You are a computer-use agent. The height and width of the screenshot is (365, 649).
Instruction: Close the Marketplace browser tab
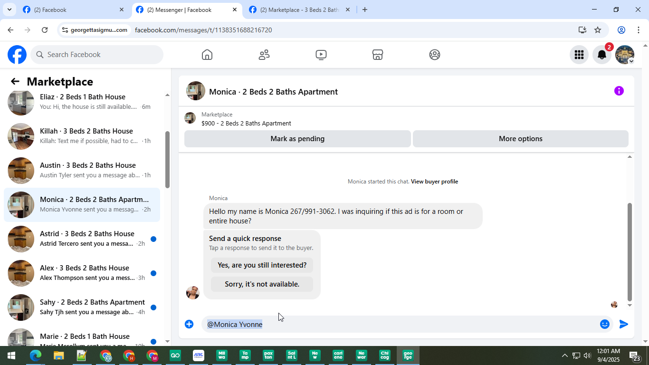[348, 10]
